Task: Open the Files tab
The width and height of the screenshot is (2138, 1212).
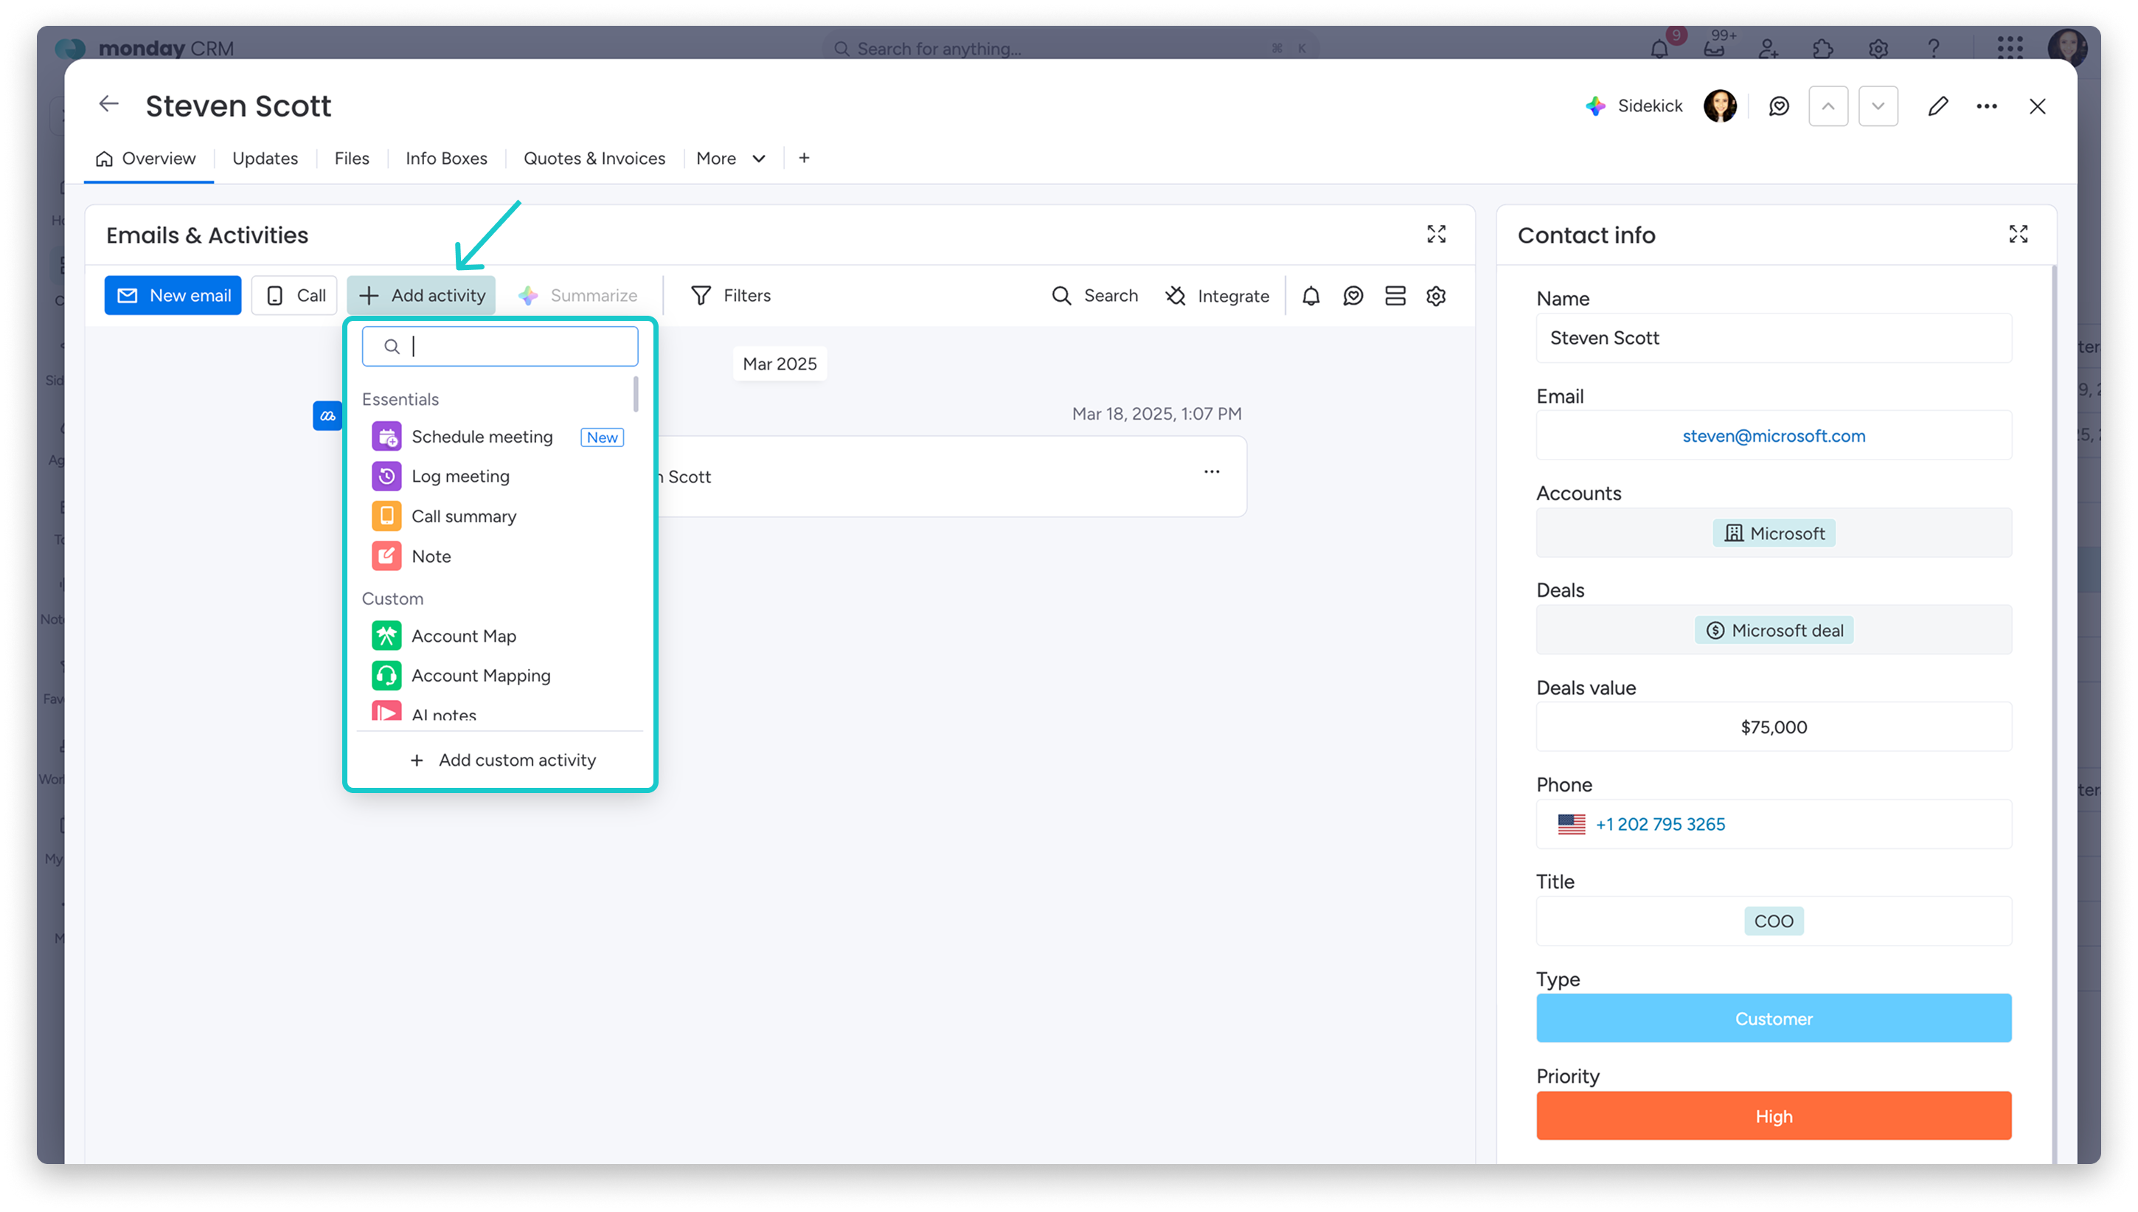Action: click(351, 158)
